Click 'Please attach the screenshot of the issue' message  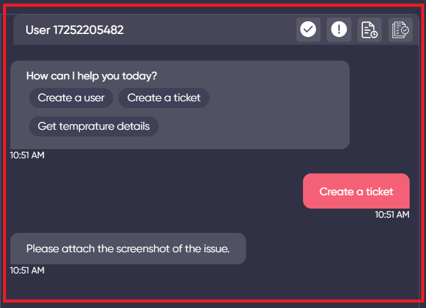coord(128,249)
